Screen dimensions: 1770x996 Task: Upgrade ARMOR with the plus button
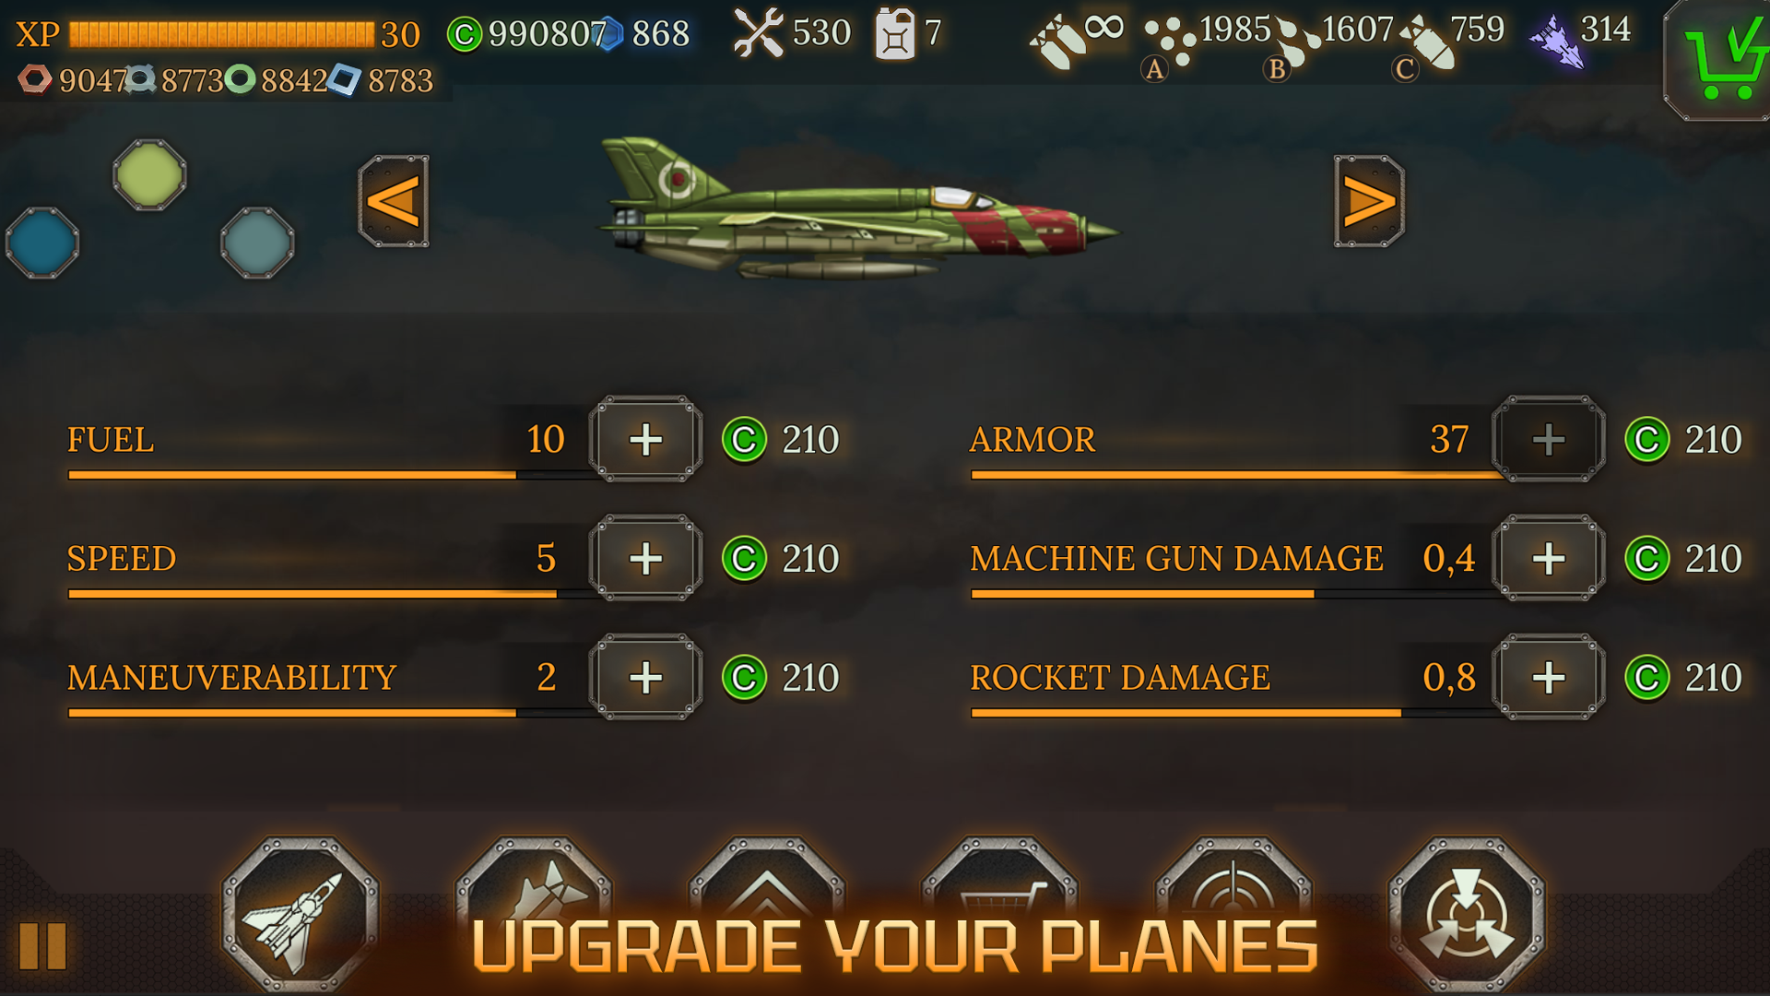point(1549,439)
